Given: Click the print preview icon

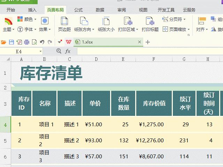Looking at the screenshot, I should [x=34, y=42].
